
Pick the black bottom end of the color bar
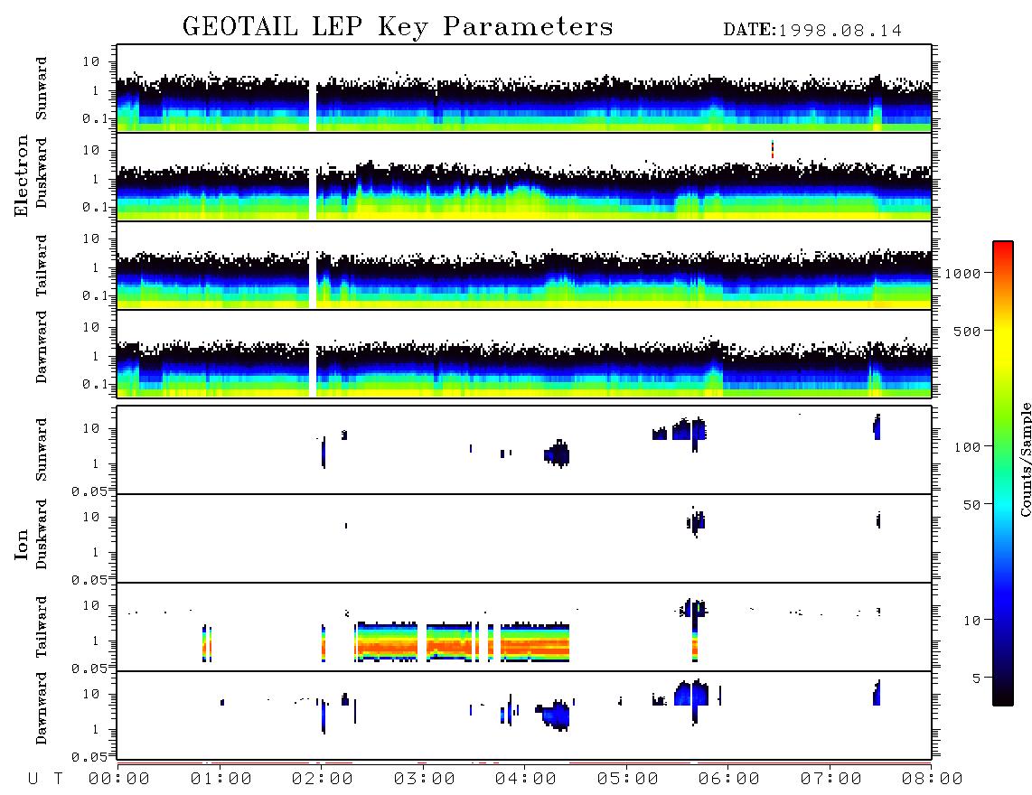point(1003,699)
